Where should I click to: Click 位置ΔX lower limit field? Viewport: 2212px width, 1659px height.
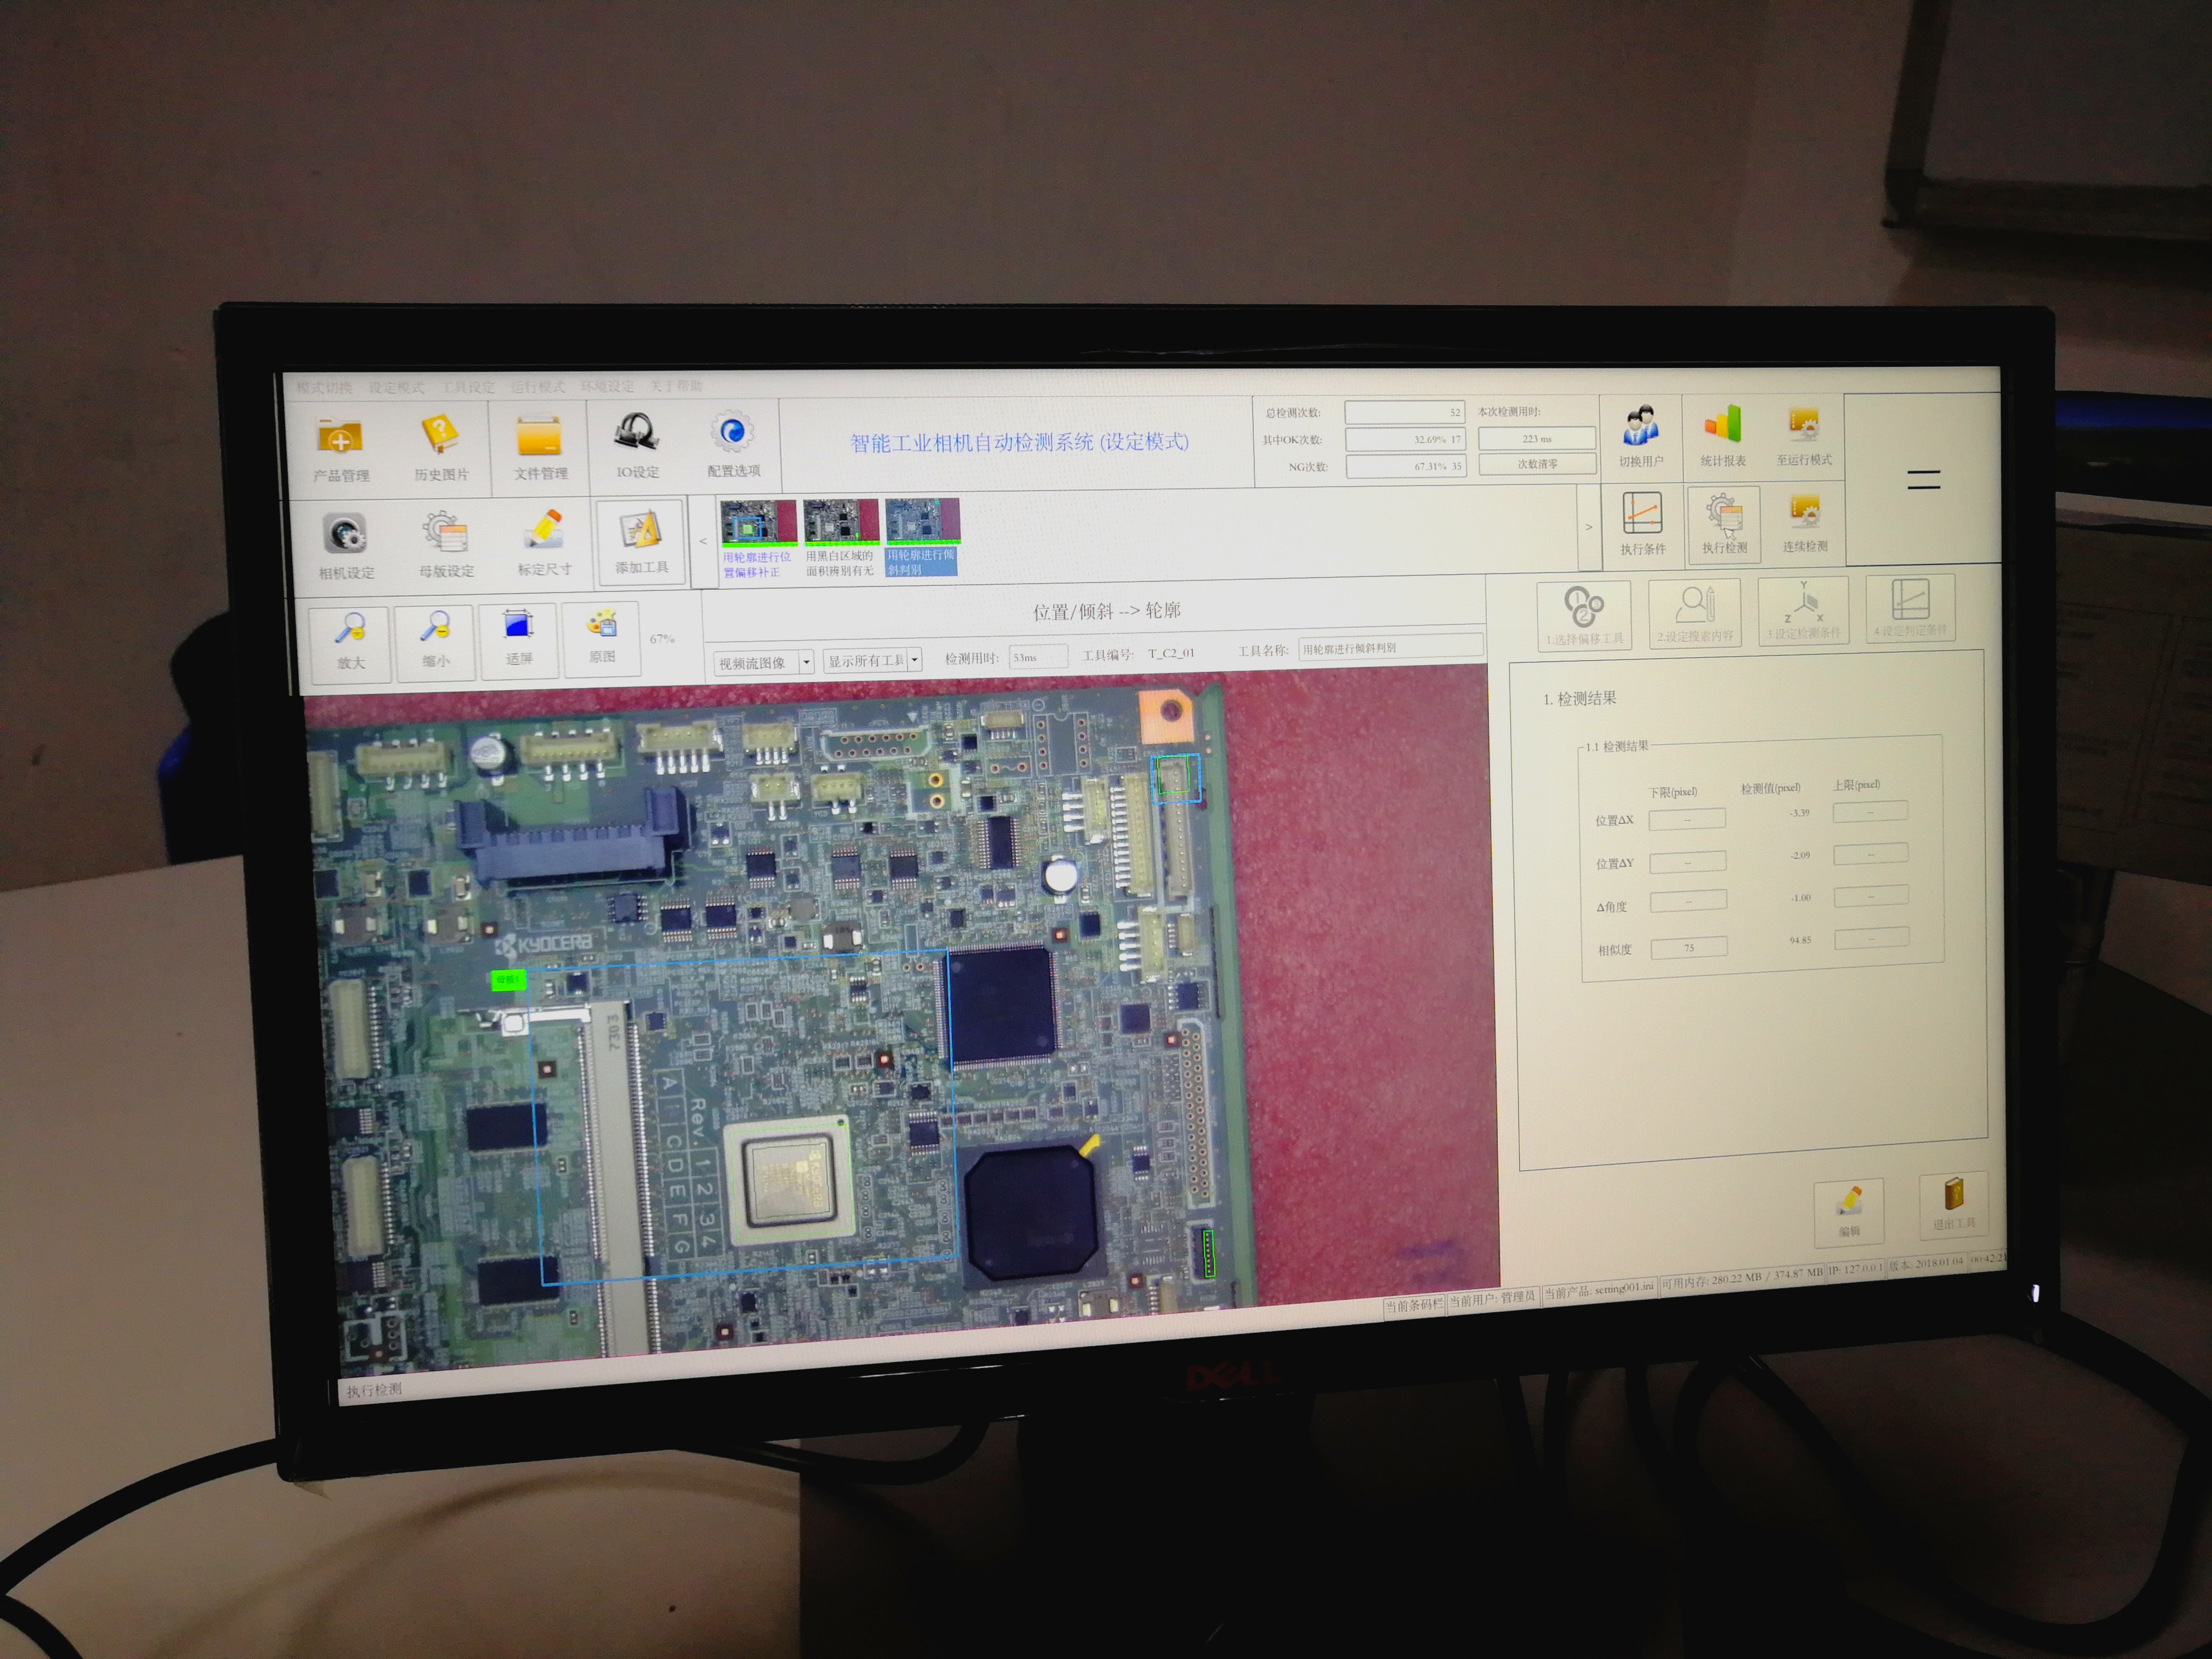[1687, 818]
